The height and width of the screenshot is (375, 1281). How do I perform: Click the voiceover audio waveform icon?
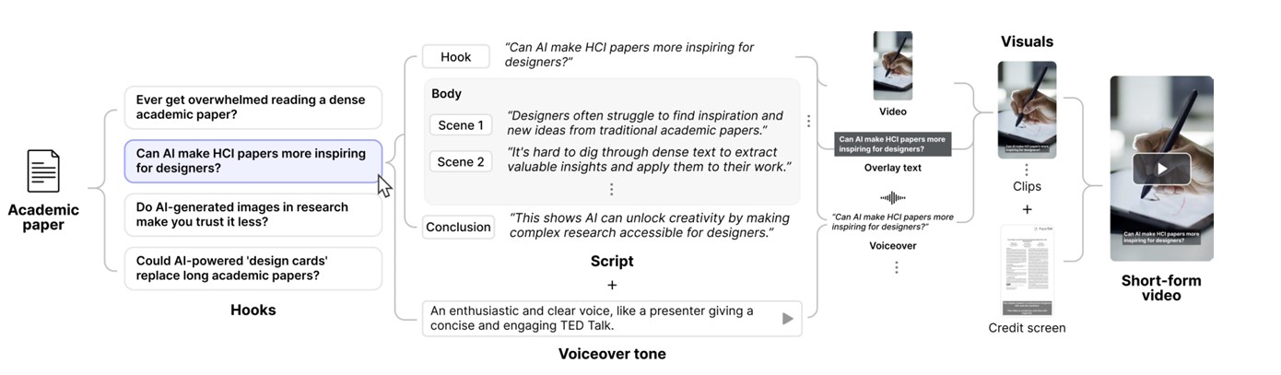click(893, 197)
